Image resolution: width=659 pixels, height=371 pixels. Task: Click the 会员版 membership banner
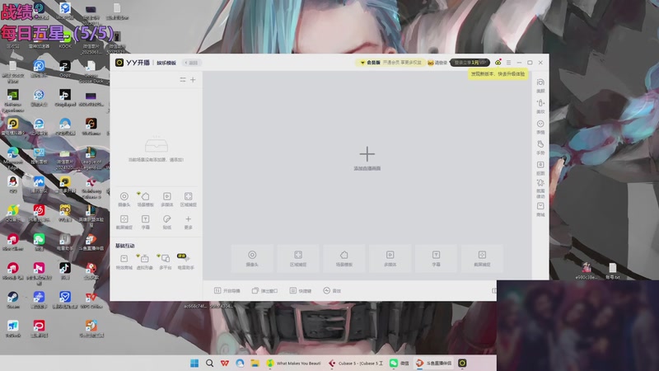(390, 63)
